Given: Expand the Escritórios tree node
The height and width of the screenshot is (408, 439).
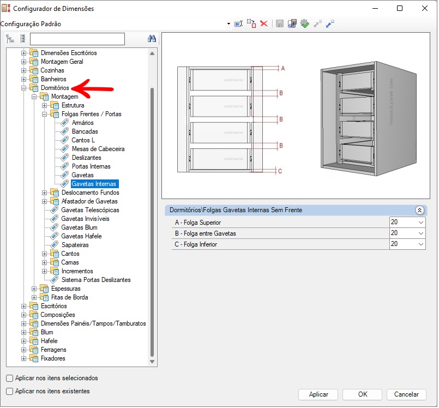Looking at the screenshot, I should click(23, 306).
